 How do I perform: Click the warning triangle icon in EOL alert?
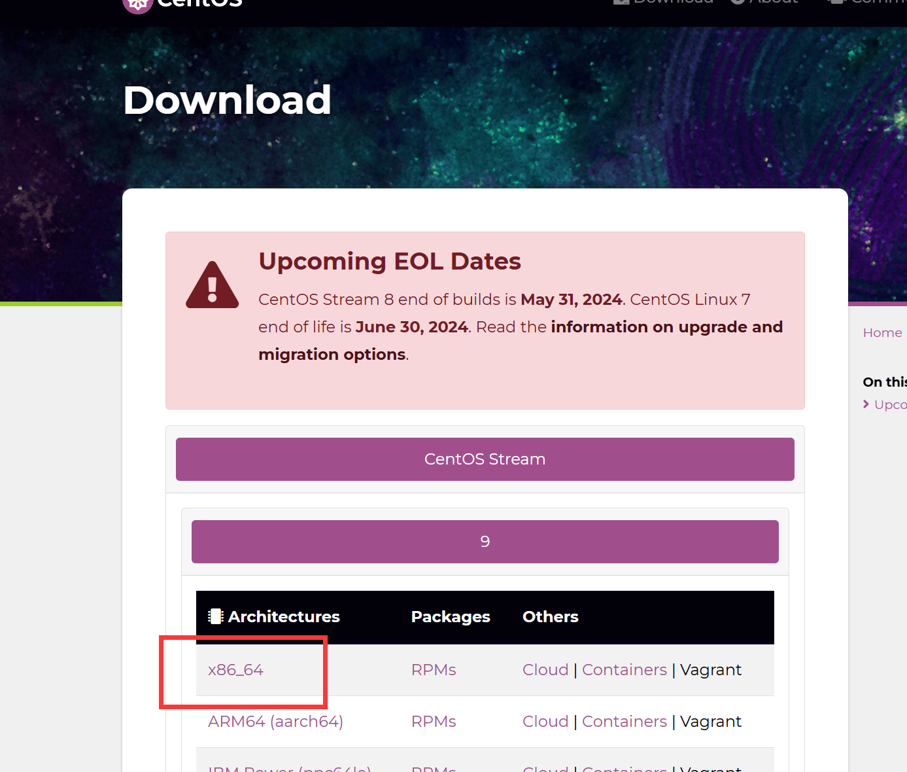pyautogui.click(x=213, y=285)
